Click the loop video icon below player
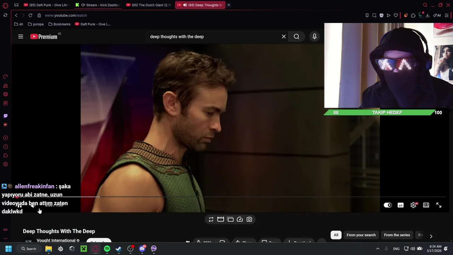The height and width of the screenshot is (255, 453). [211, 219]
